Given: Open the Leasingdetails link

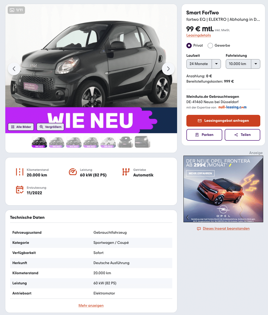Looking at the screenshot, I should click(198, 35).
